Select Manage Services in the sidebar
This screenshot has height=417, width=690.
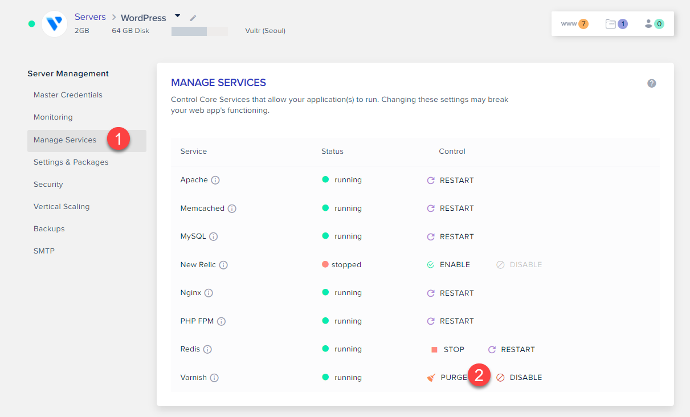(87, 140)
